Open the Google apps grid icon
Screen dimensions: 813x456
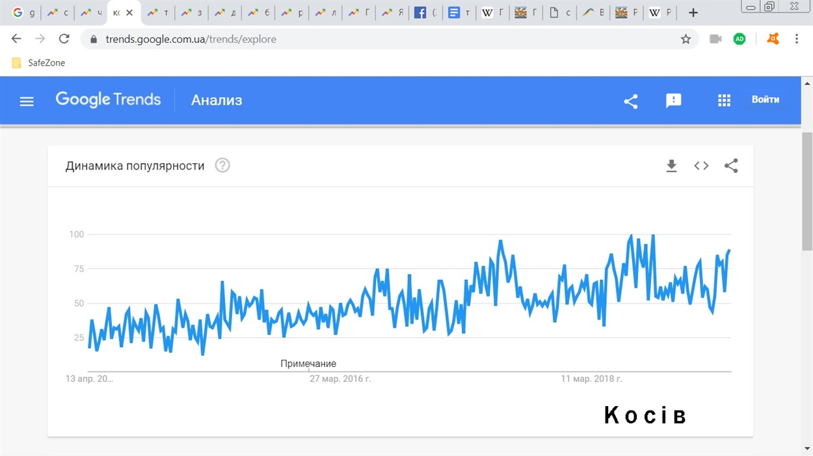[x=724, y=101]
